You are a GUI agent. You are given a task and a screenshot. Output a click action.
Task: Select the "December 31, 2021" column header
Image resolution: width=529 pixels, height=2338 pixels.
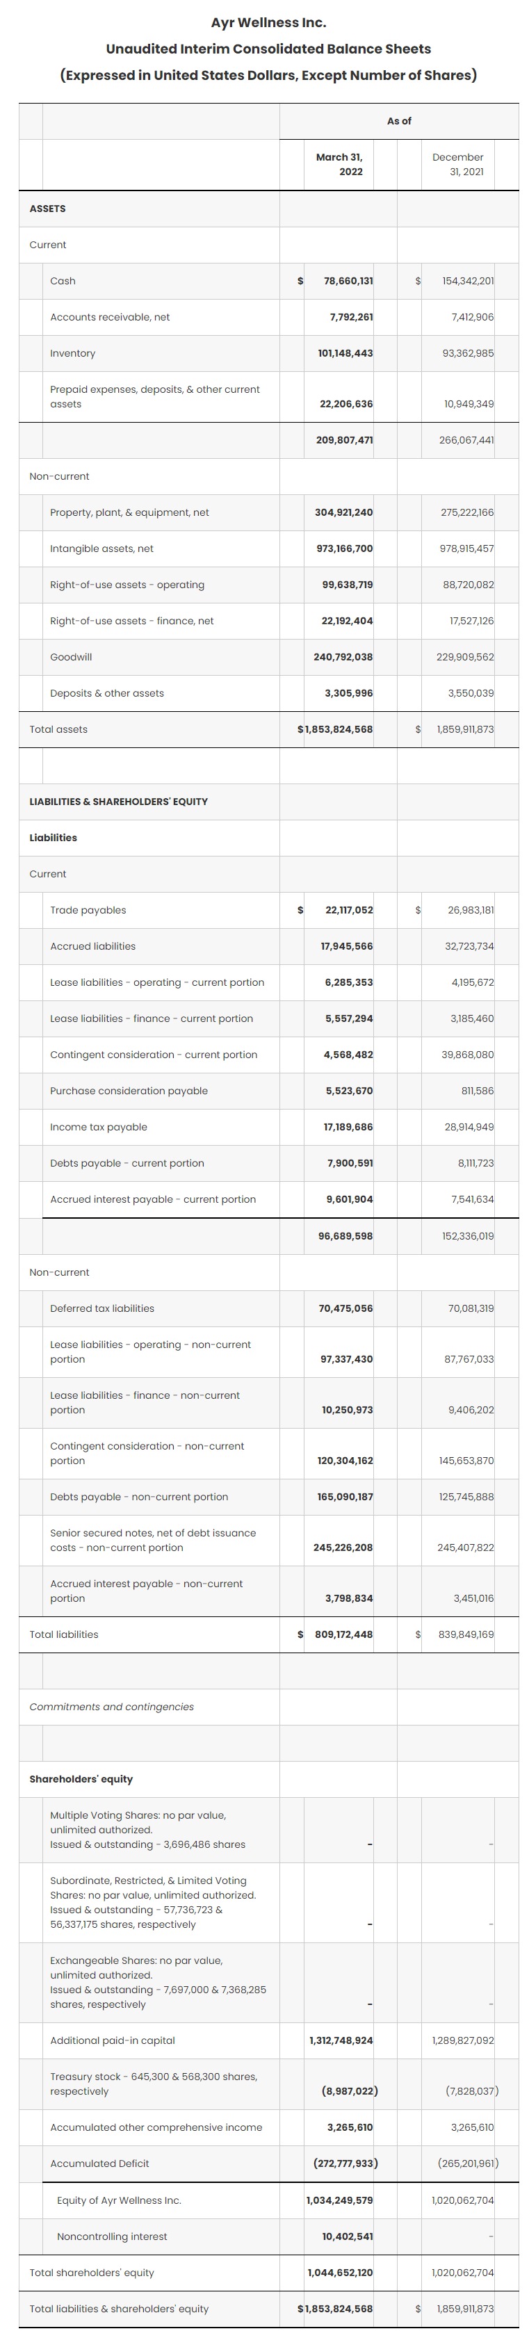tap(457, 164)
